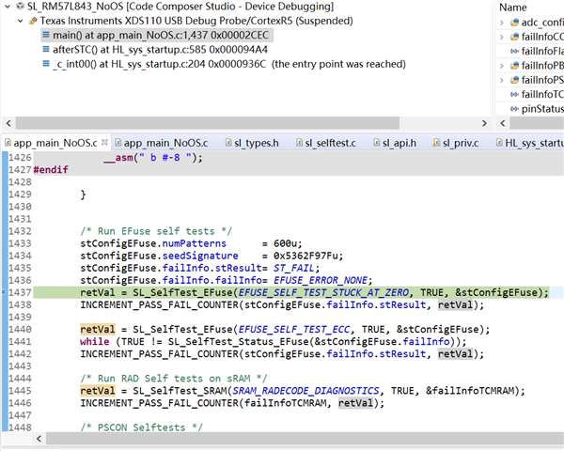Click SRAM_RADECODE_DIAGNOSTICS on line 1445

305,391
